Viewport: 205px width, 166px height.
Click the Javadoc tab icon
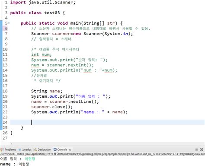point(20,150)
